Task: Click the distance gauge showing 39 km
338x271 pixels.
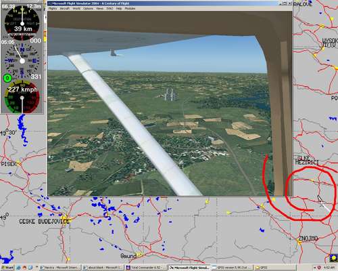Action: (22, 23)
